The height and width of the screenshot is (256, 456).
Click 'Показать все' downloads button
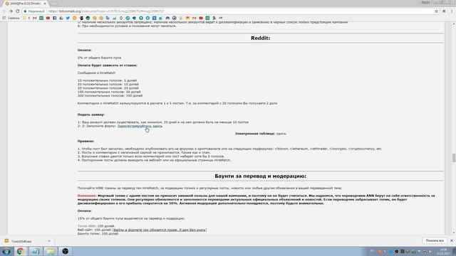tap(435, 240)
